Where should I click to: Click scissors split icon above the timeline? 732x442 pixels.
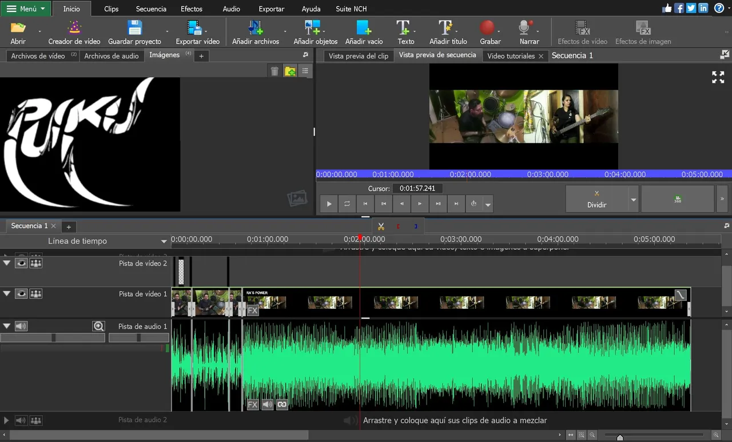tap(381, 226)
